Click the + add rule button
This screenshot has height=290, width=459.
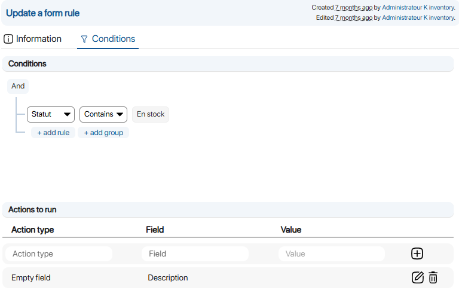tap(53, 133)
